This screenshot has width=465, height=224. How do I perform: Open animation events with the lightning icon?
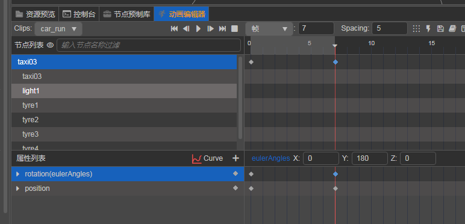pos(428,29)
